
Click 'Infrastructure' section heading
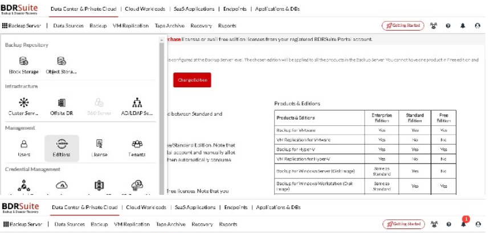21,86
